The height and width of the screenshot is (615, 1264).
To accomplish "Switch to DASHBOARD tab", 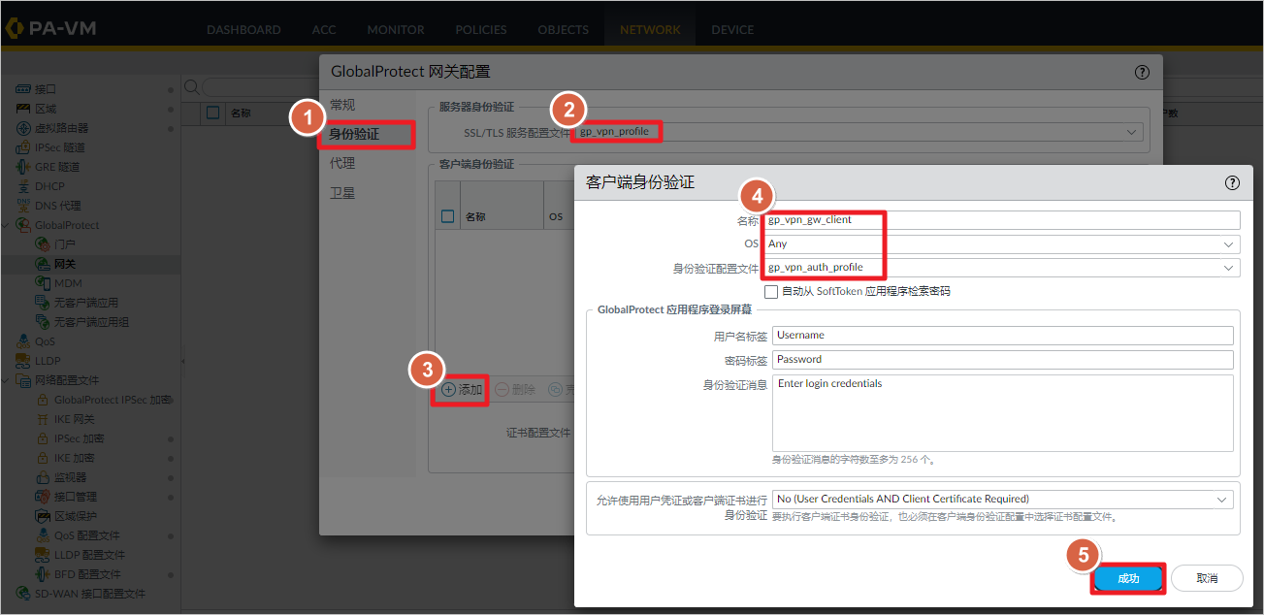I will pos(243,30).
